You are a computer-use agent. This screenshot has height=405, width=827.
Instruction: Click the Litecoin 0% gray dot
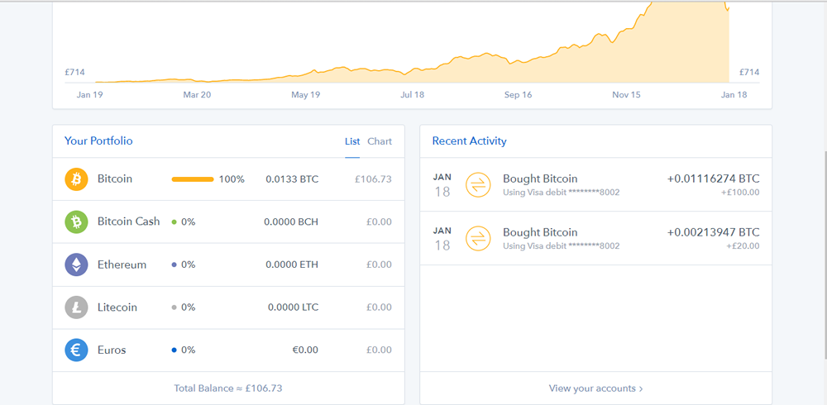point(174,307)
